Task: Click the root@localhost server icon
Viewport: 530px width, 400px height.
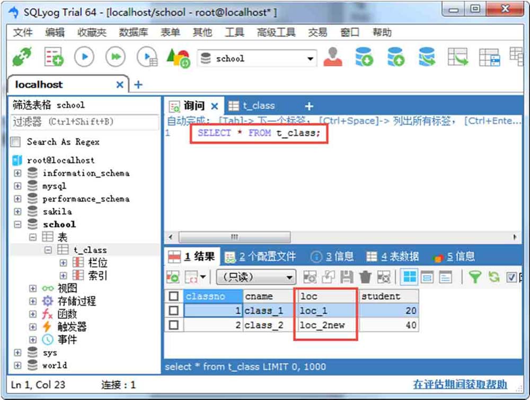Action: pyautogui.click(x=17, y=160)
